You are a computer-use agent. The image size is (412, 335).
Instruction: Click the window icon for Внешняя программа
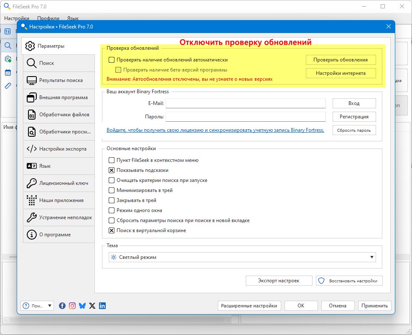pos(31,97)
